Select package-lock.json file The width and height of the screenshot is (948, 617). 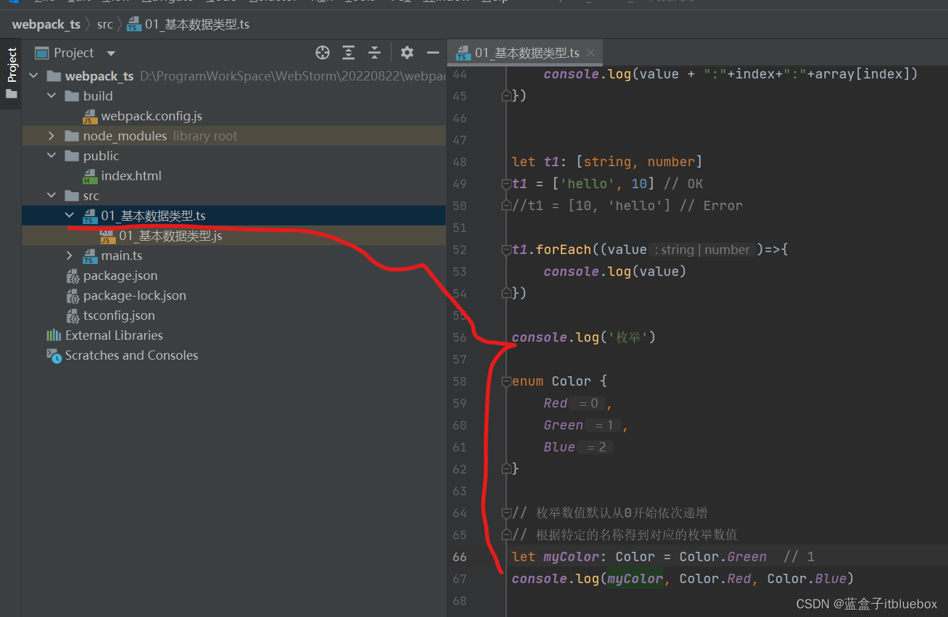coord(134,295)
